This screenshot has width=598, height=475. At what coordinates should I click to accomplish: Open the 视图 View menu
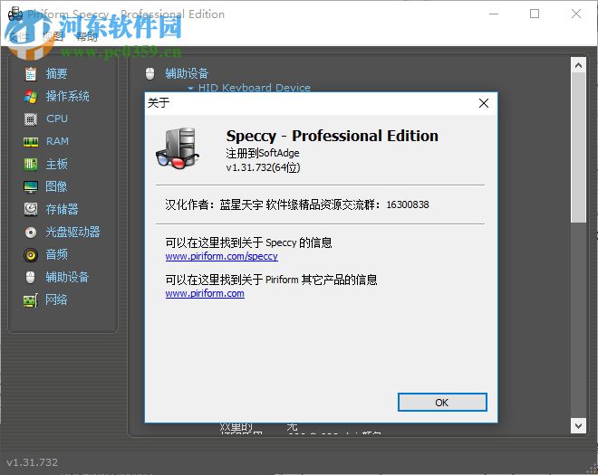point(53,36)
